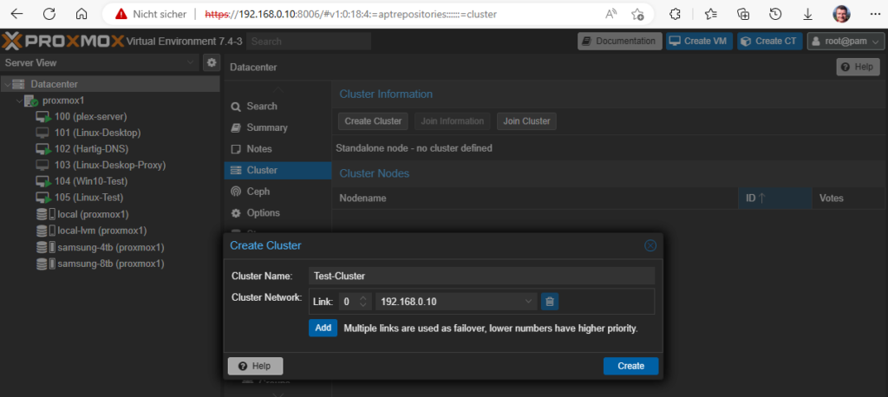Close the Create Cluster dialog via X icon
The image size is (888, 397).
(x=650, y=245)
